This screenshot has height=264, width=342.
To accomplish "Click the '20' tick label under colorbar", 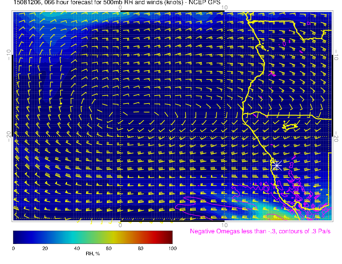I will click(x=45, y=248).
